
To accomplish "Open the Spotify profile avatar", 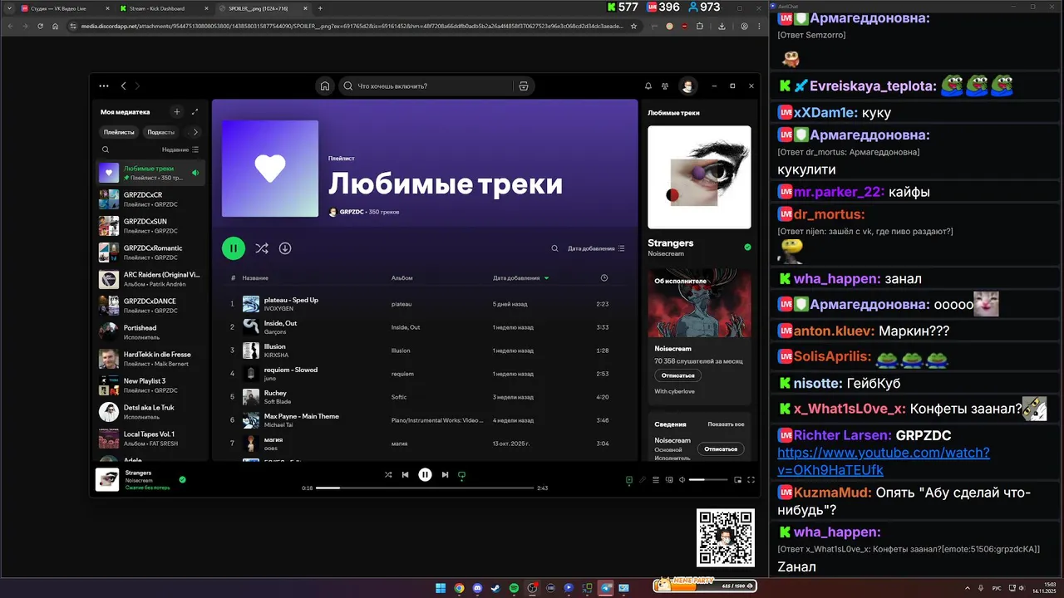I will click(x=687, y=86).
